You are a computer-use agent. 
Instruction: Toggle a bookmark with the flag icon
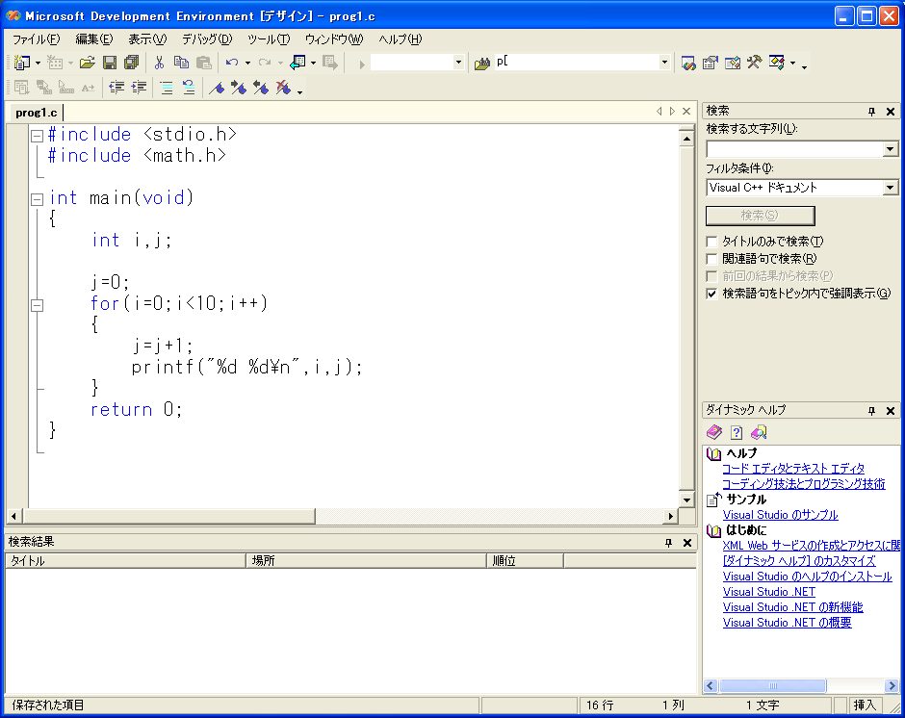pos(217,88)
